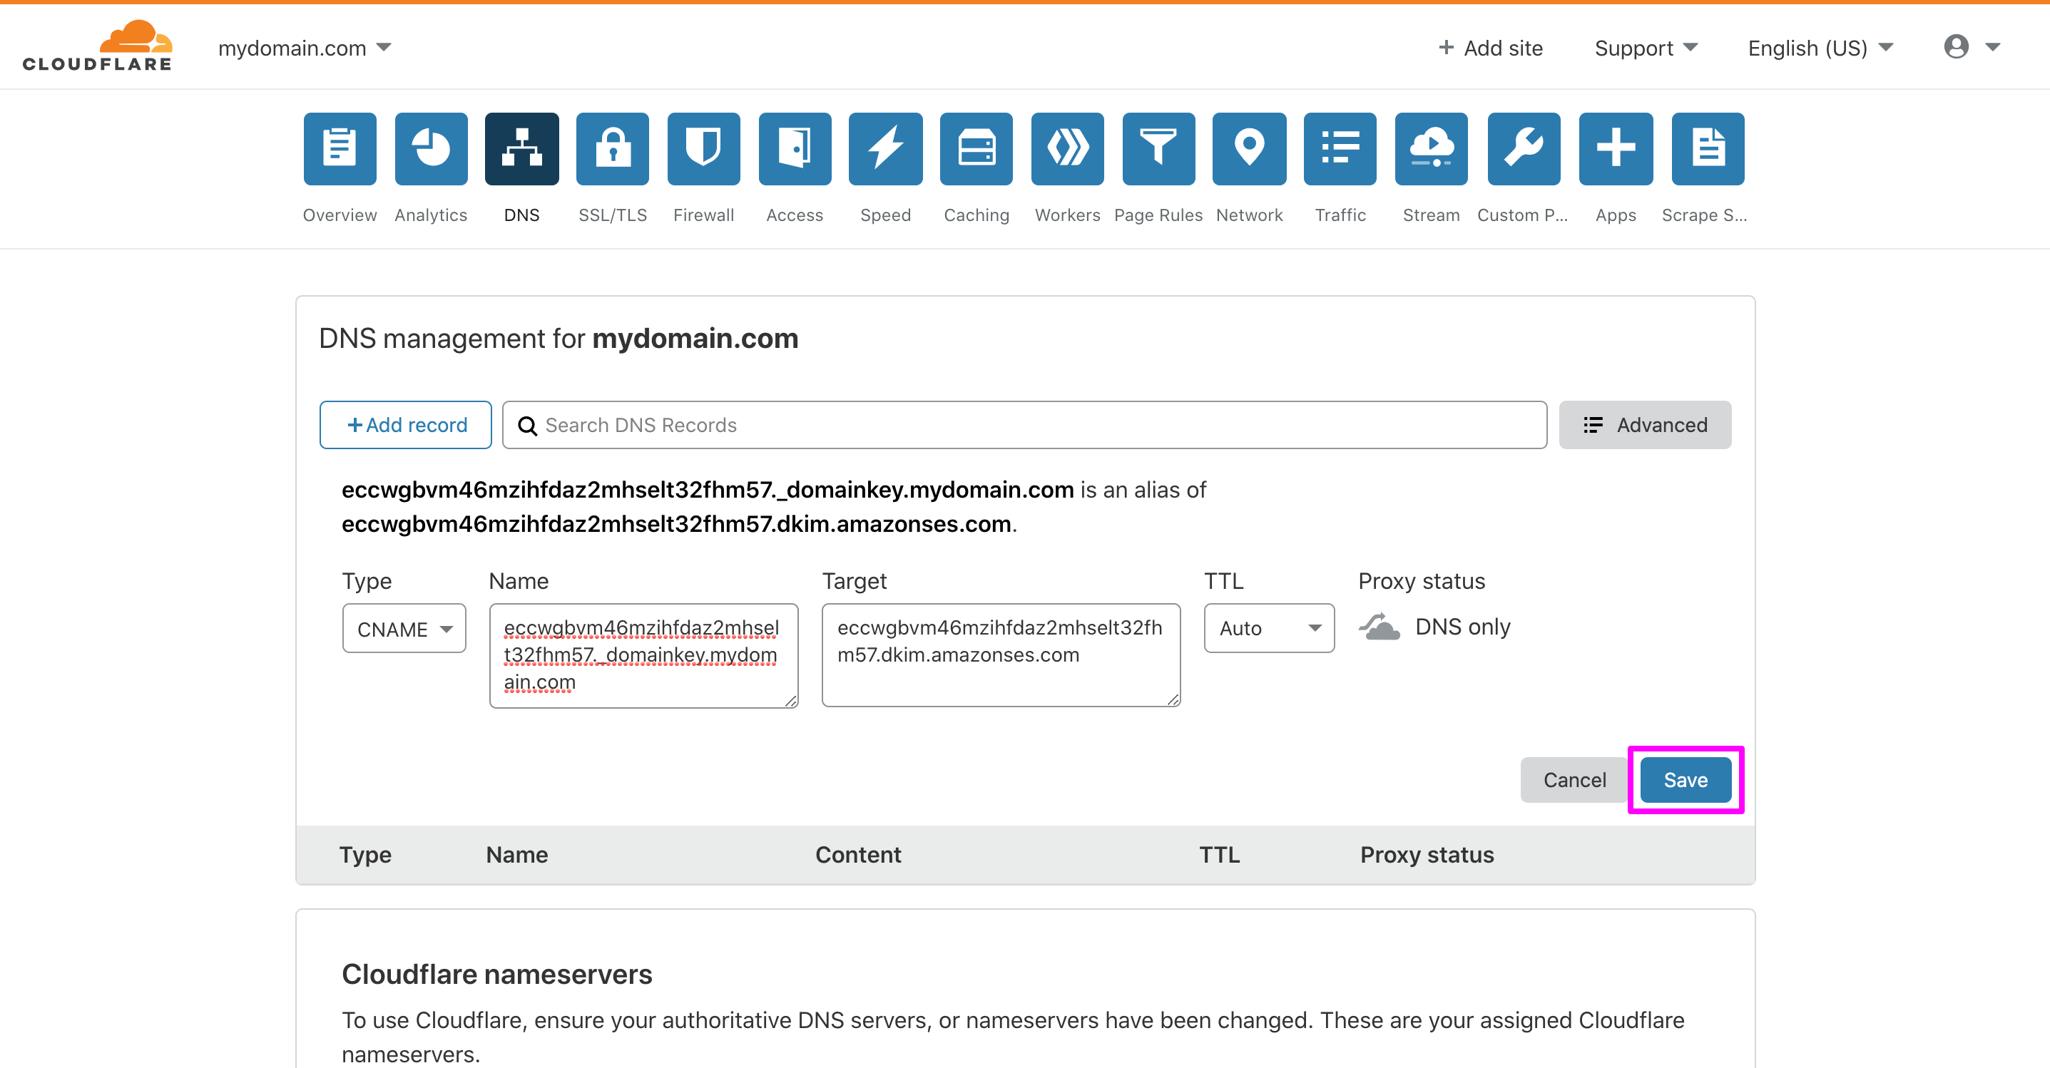Viewport: 2050px width, 1068px height.
Task: Open the English (US) language selector
Action: coord(1818,48)
